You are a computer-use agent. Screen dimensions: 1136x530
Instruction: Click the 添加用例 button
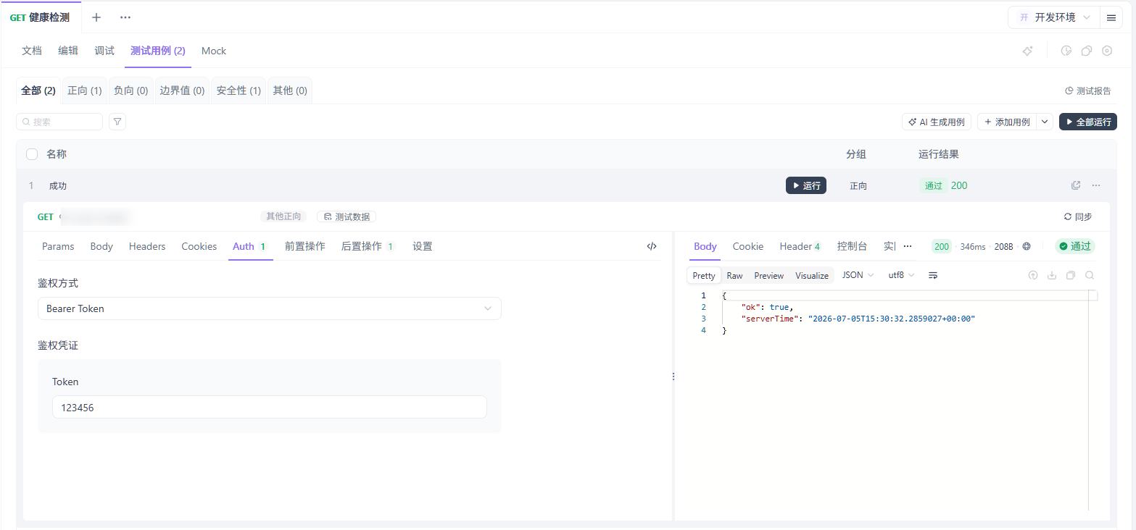pos(1007,122)
